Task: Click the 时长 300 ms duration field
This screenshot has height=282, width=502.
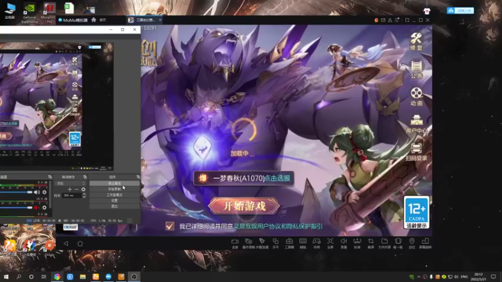Action: coord(72,195)
